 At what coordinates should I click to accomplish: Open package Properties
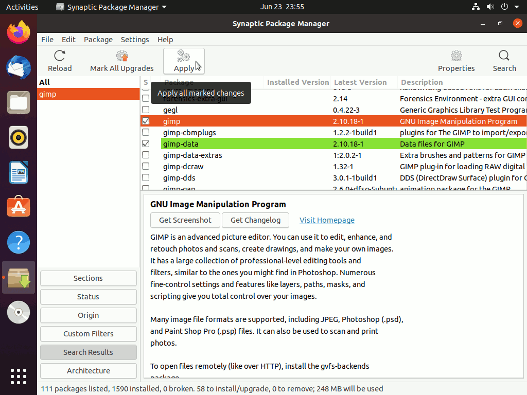[x=456, y=61]
